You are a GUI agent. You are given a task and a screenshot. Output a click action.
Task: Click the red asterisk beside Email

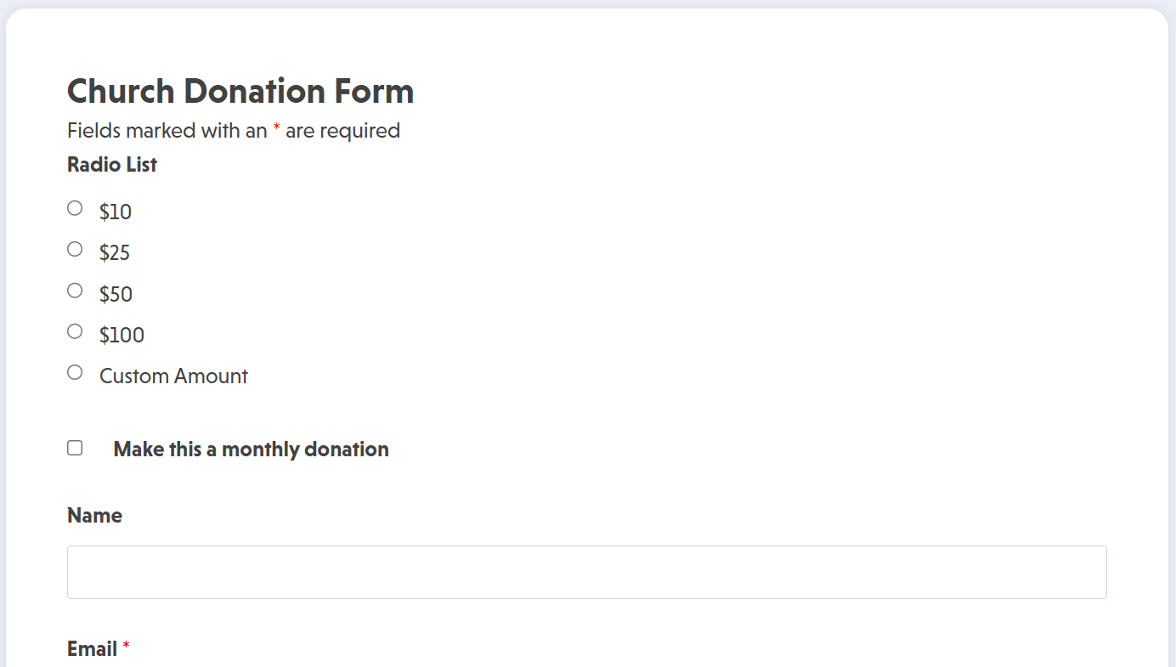tap(127, 647)
